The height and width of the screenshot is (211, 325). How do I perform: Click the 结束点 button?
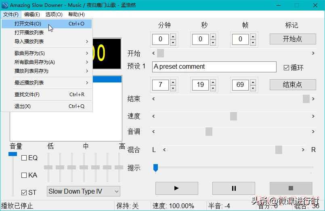[292, 84]
